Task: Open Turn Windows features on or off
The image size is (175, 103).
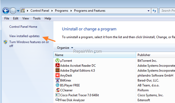Action: click(x=29, y=44)
